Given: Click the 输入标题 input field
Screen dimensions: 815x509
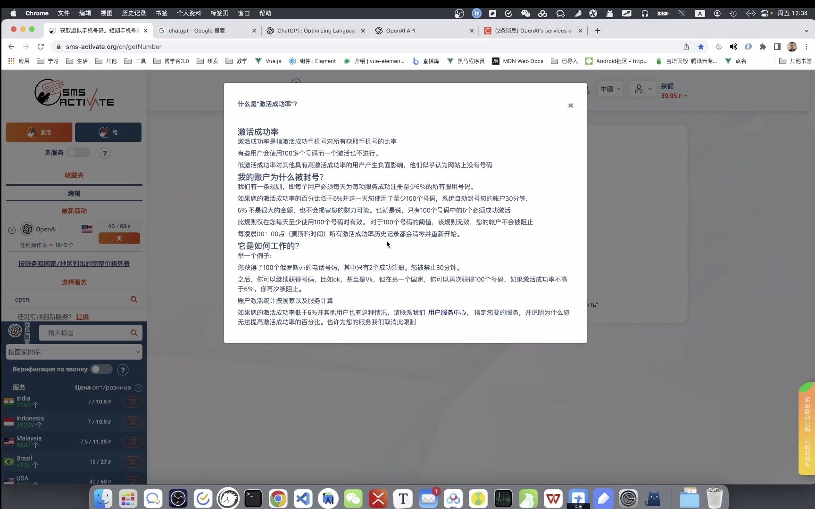Looking at the screenshot, I should [x=85, y=332].
